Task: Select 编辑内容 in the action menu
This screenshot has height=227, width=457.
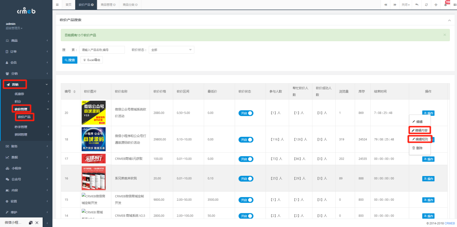Action: tap(420, 130)
